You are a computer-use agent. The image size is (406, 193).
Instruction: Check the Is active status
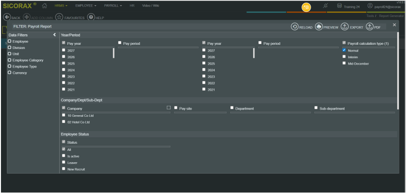pyautogui.click(x=64, y=155)
